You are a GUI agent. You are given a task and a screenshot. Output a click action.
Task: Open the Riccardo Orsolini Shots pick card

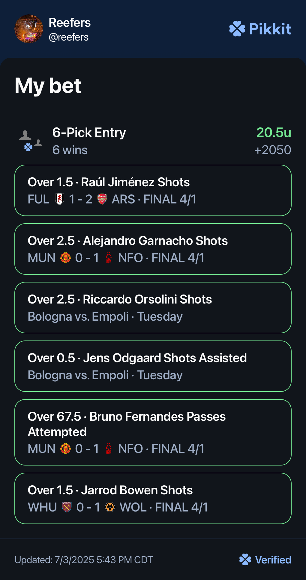pyautogui.click(x=153, y=308)
